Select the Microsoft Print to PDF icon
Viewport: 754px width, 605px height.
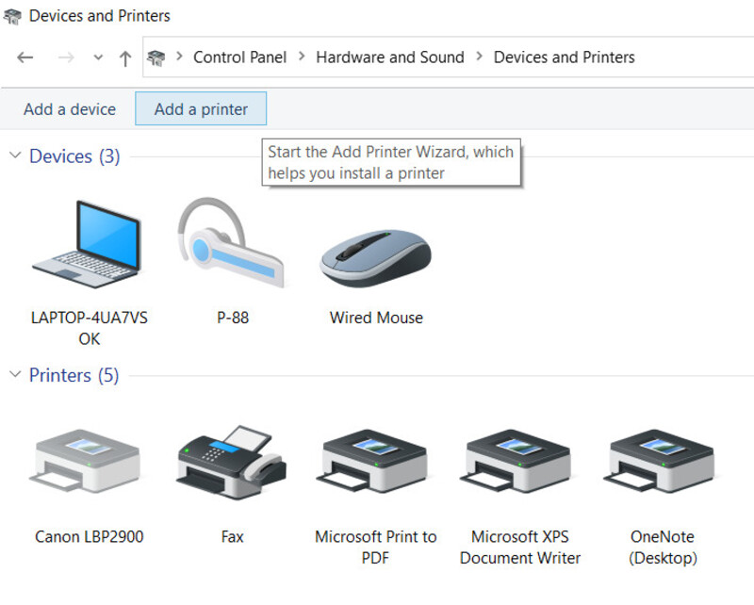pyautogui.click(x=371, y=461)
